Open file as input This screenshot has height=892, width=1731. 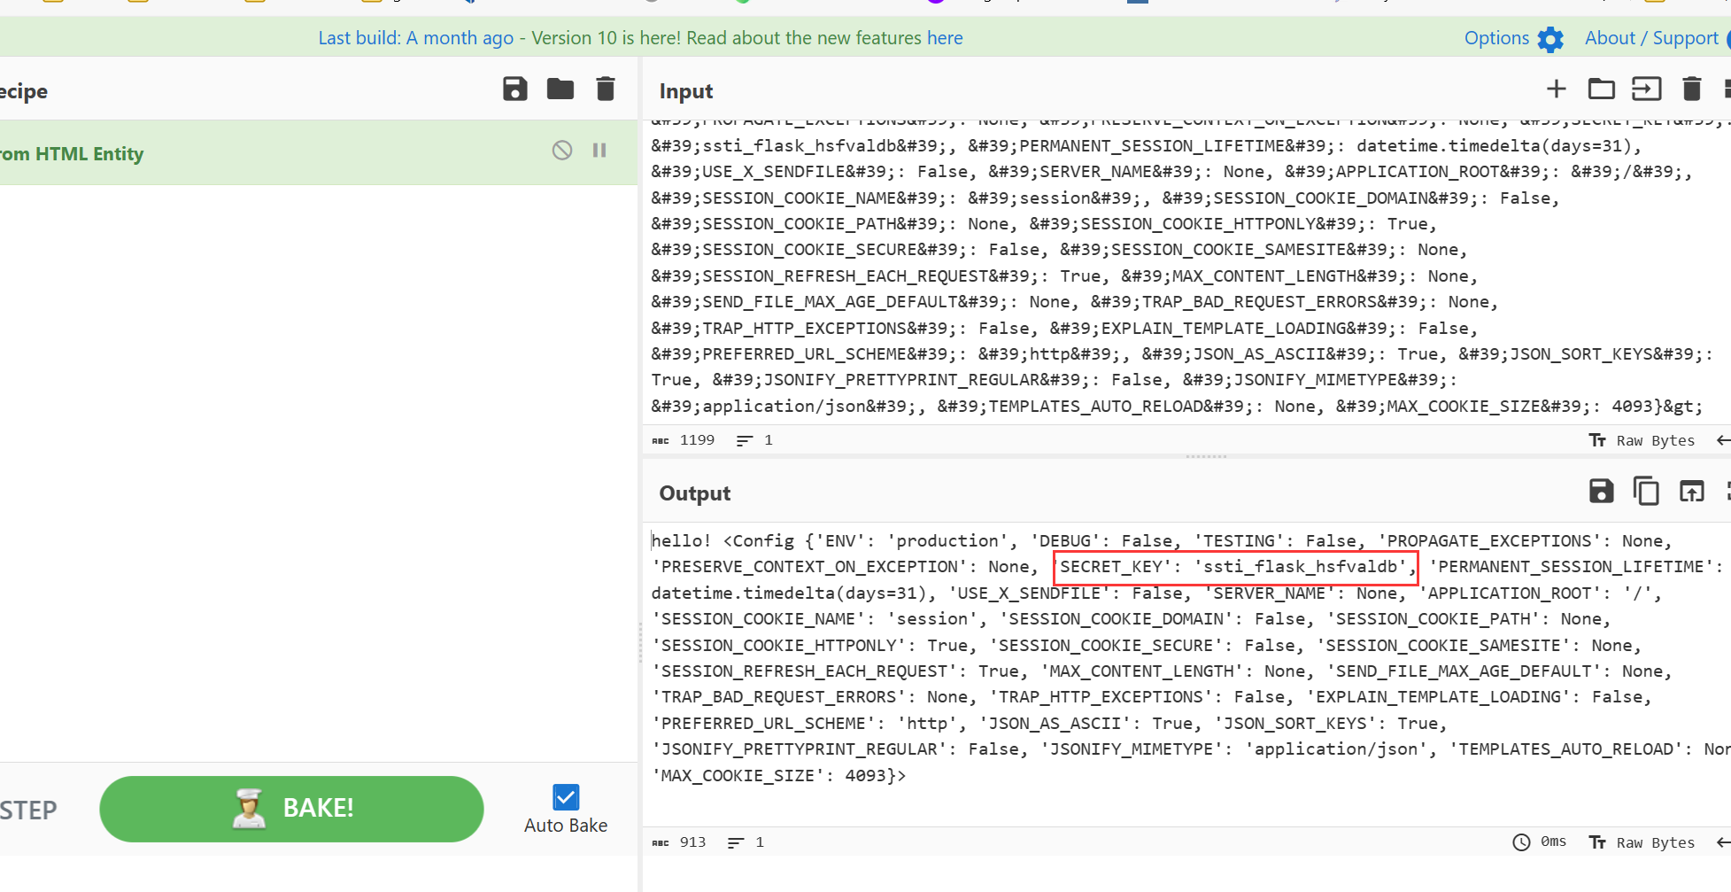pyautogui.click(x=1646, y=89)
